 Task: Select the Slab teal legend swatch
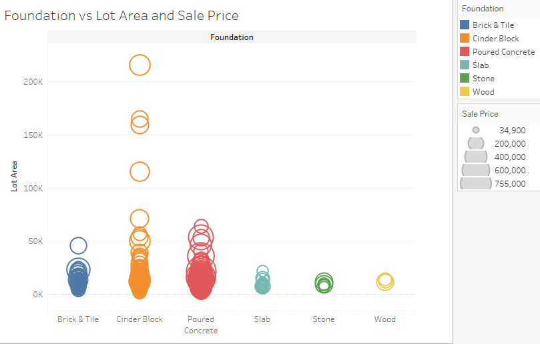pyautogui.click(x=464, y=65)
